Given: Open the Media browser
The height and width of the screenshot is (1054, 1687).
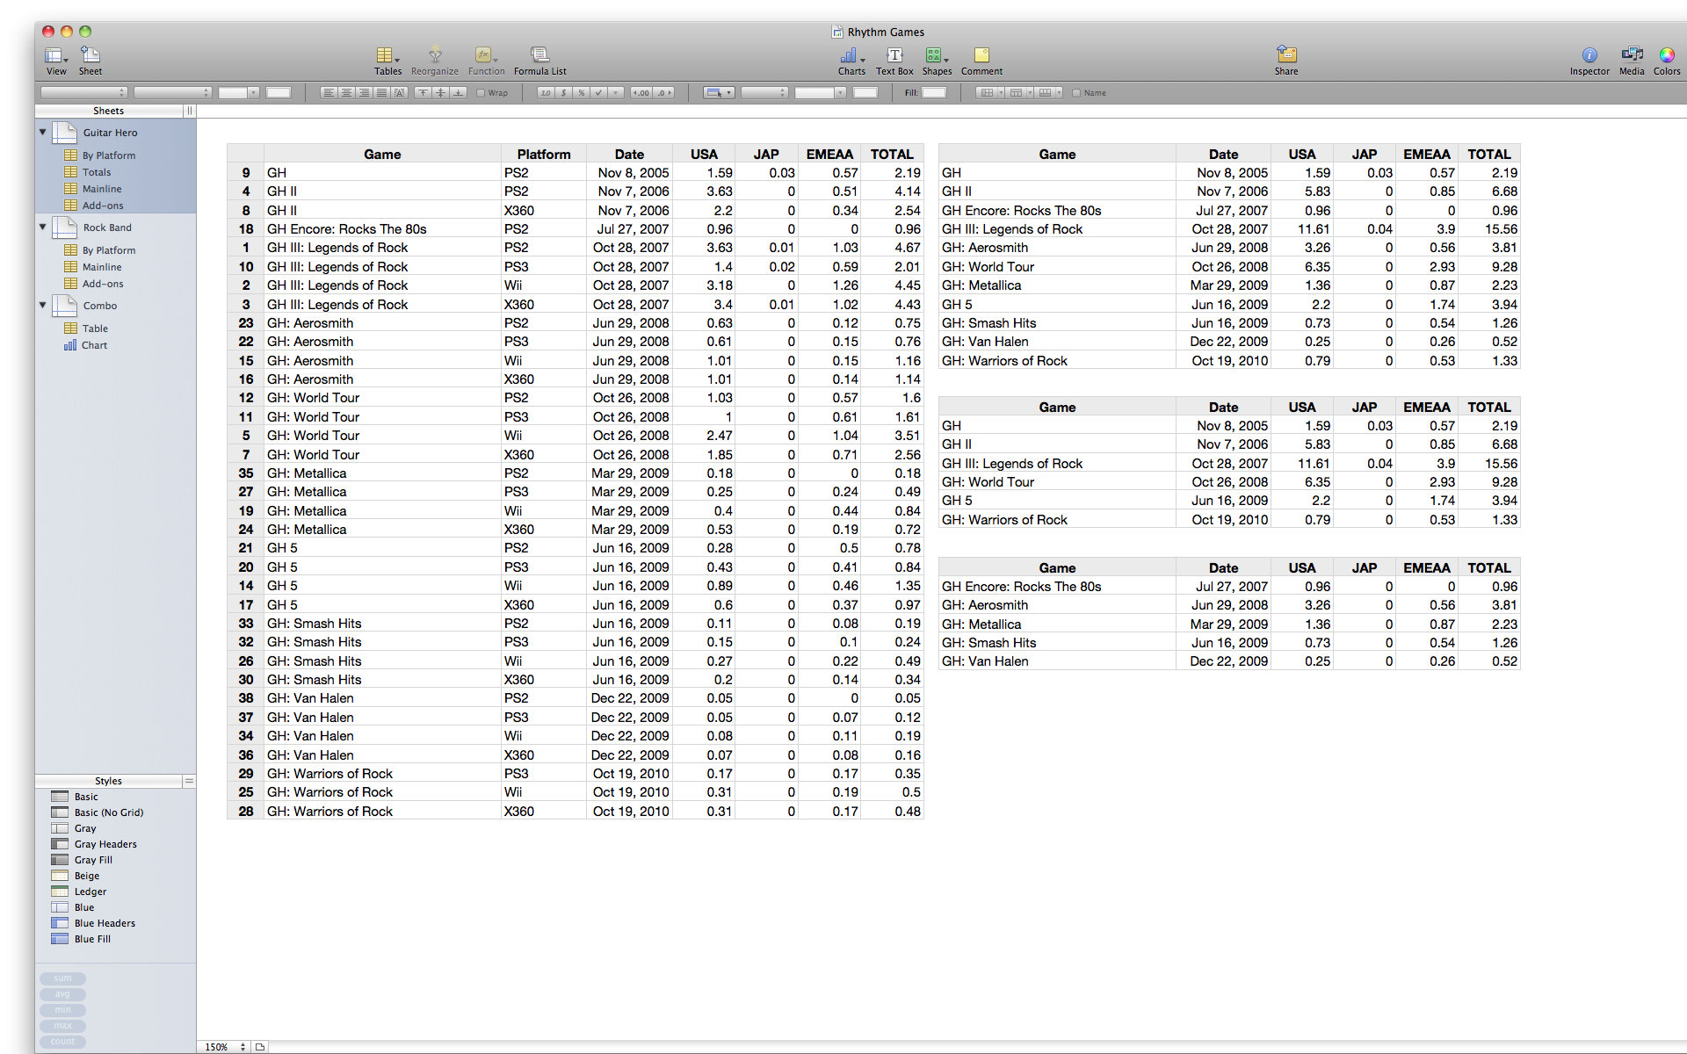Looking at the screenshot, I should point(1632,61).
